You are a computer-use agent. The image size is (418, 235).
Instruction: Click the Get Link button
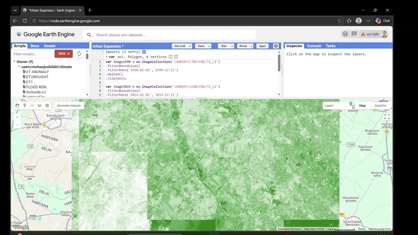(x=180, y=46)
